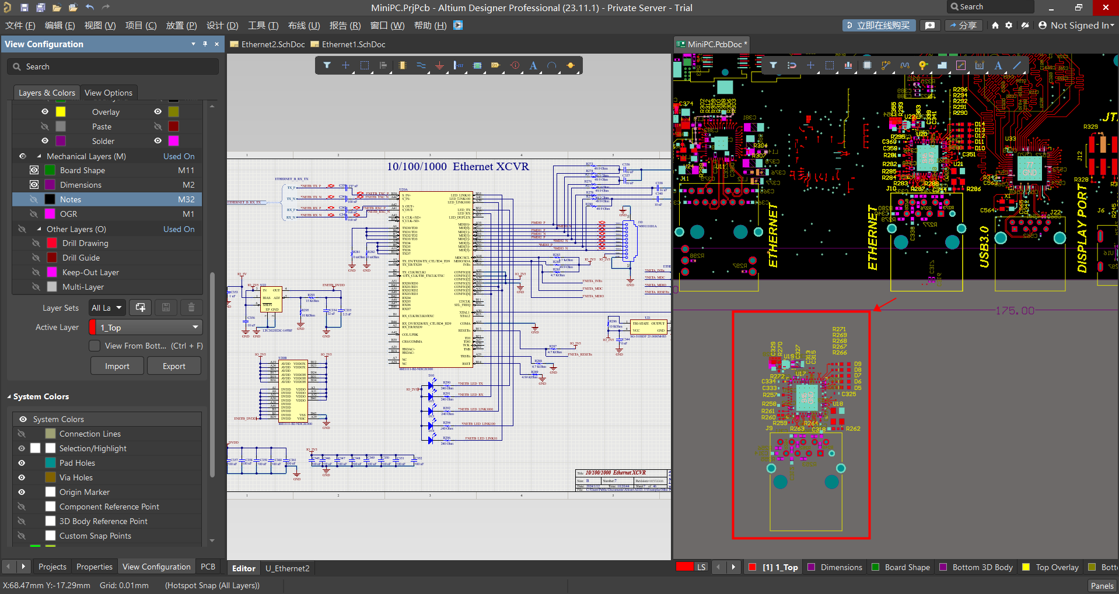This screenshot has width=1119, height=594.
Task: Select the interactive routing tool in PCB toolbar
Action: coord(886,65)
